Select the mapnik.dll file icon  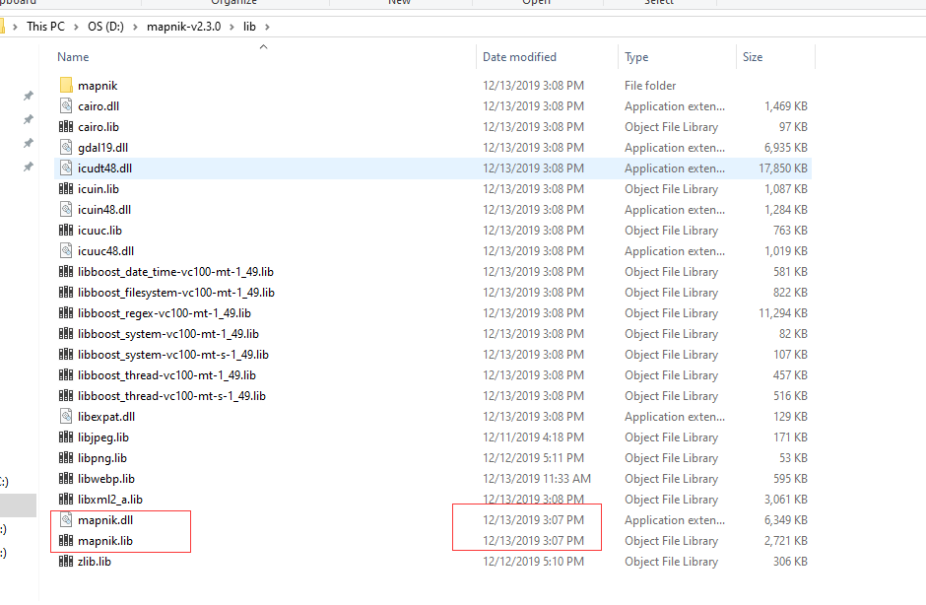(64, 519)
